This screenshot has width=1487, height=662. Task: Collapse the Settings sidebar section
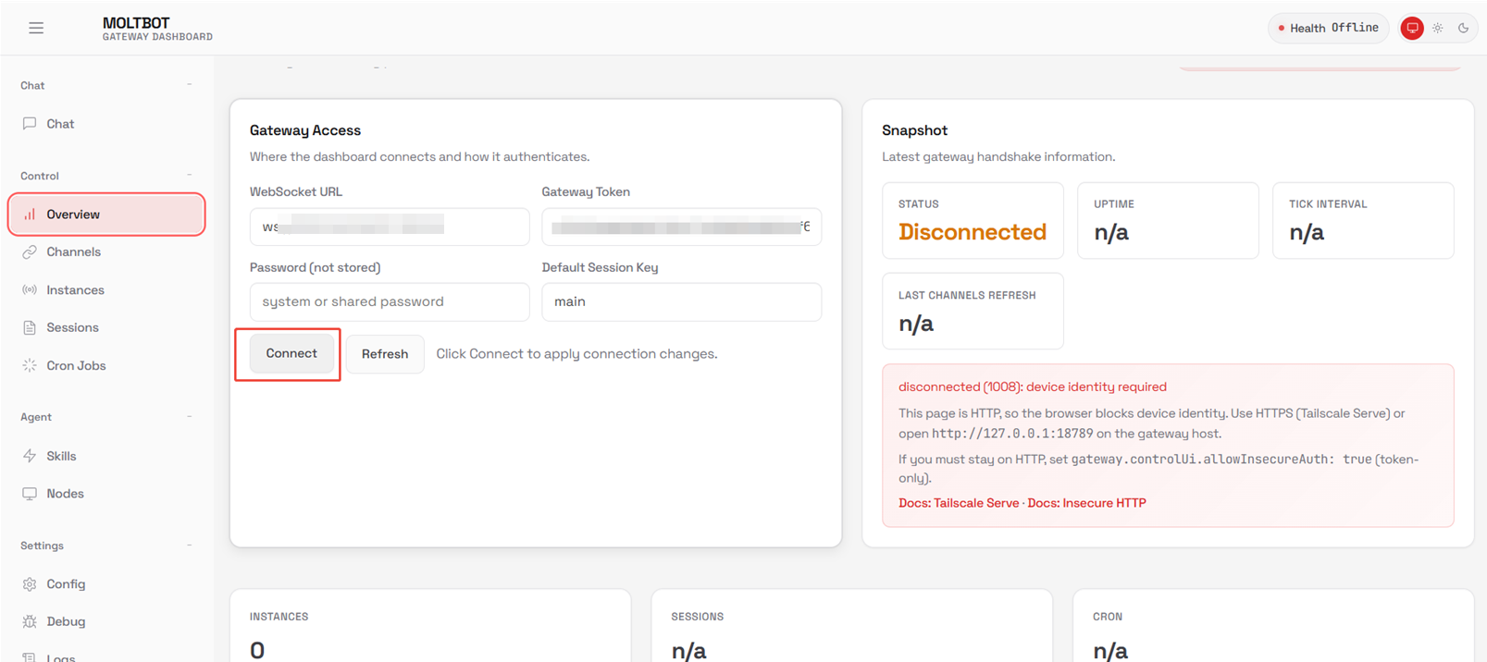tap(190, 546)
